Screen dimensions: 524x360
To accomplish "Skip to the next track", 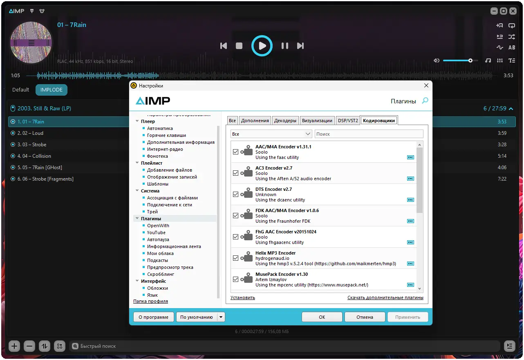I will [x=300, y=46].
